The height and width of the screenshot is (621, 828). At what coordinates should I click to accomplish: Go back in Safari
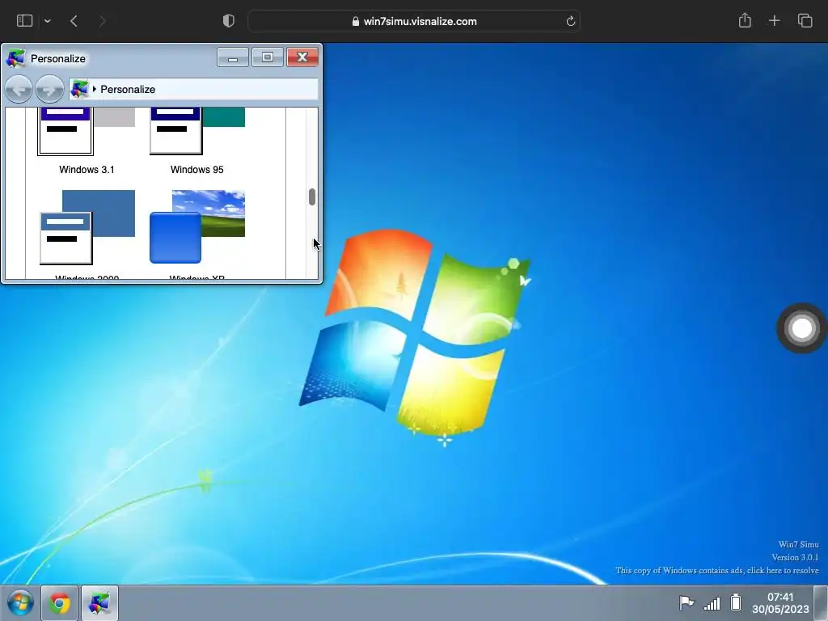coord(74,21)
